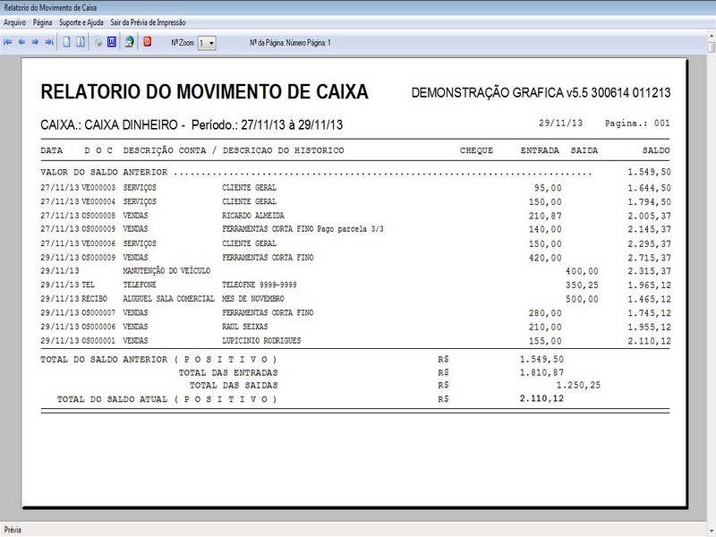Click the Prévia status bar label
This screenshot has width=716, height=537.
coord(13,529)
